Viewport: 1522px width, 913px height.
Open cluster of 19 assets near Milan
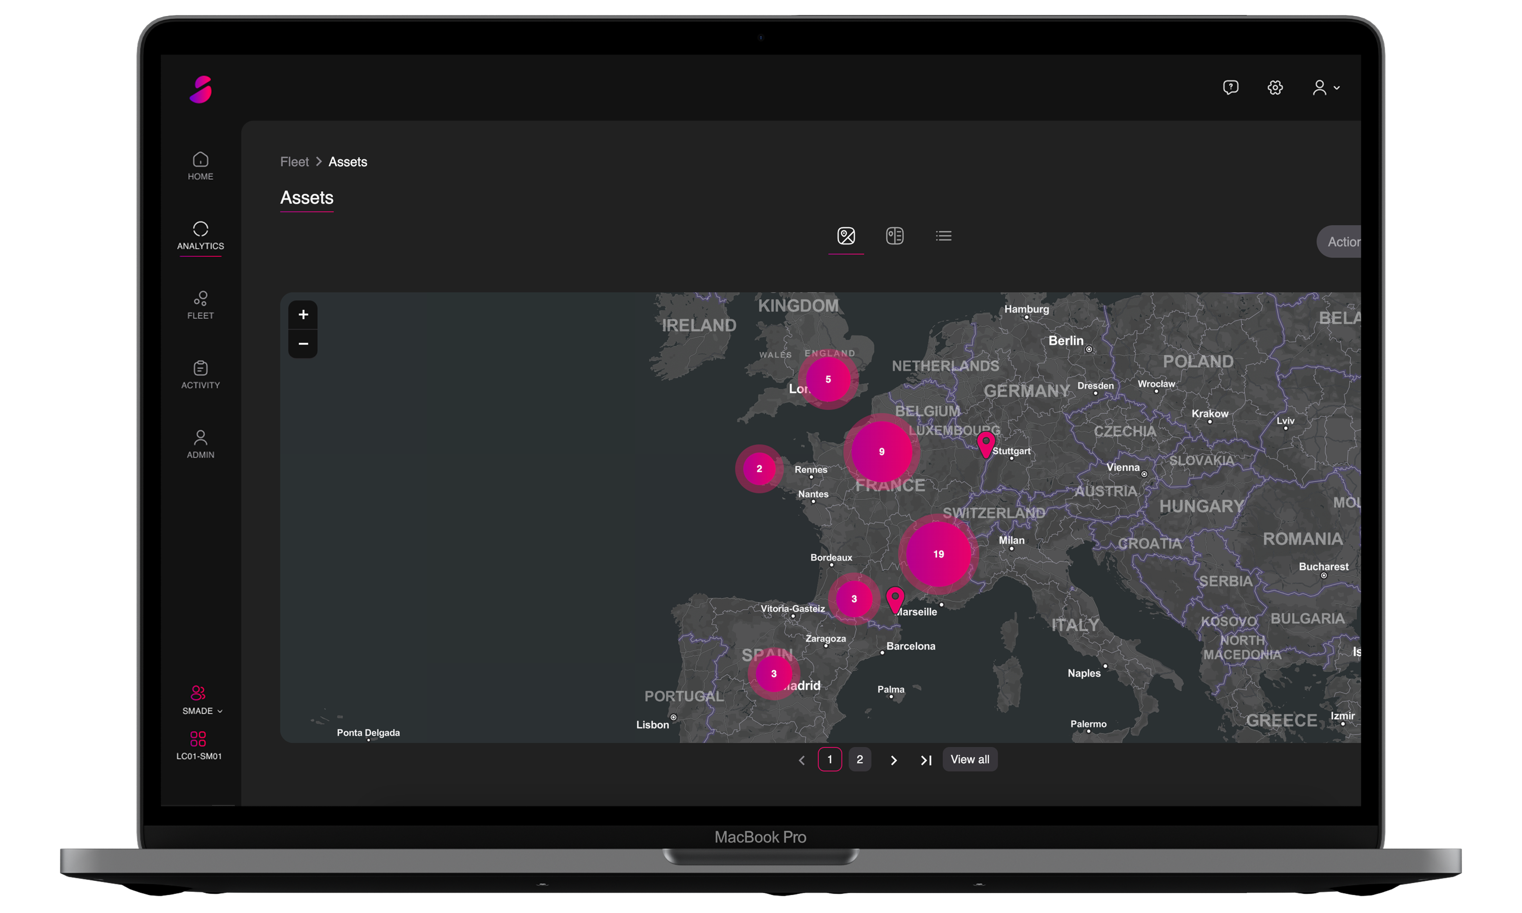click(x=938, y=554)
